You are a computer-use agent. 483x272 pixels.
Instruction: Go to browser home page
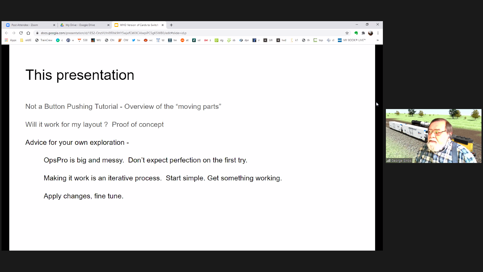pyautogui.click(x=28, y=33)
